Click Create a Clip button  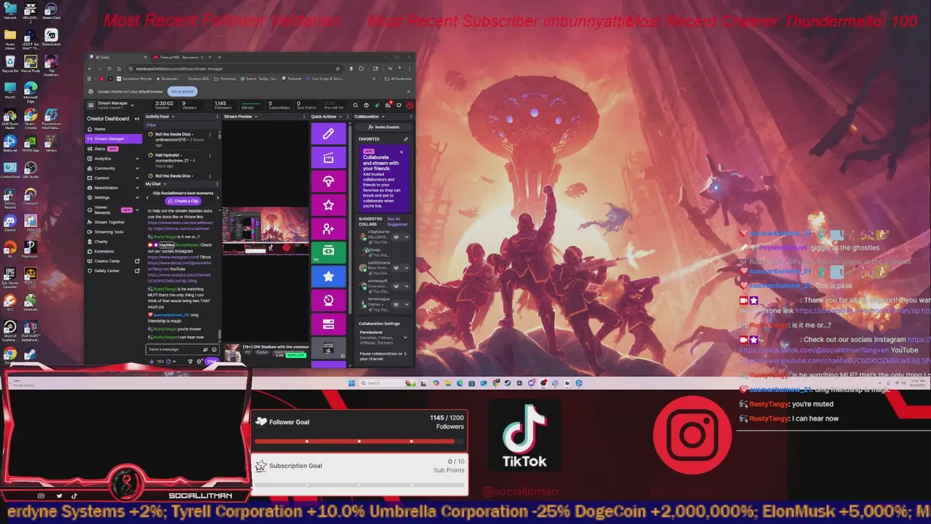click(x=183, y=201)
